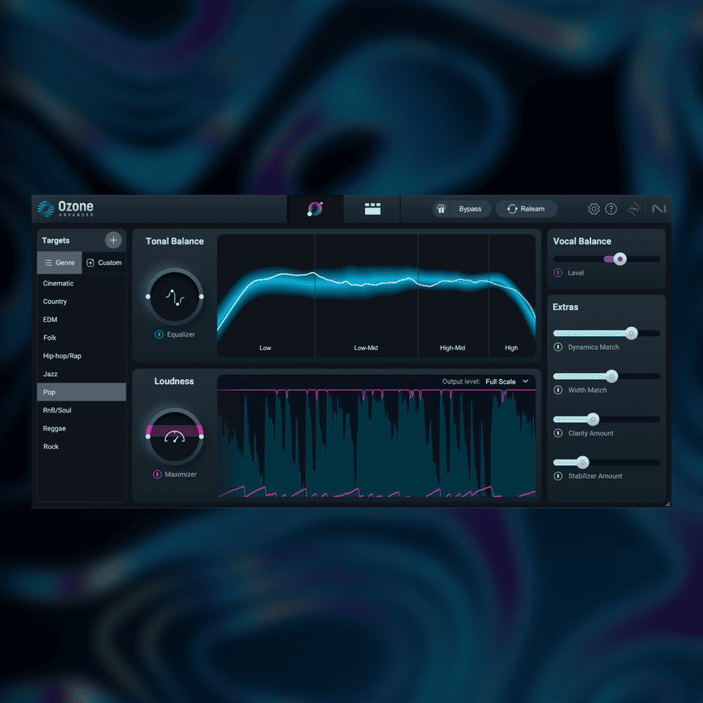Image resolution: width=703 pixels, height=703 pixels.
Task: Switch to the module chain view tab
Action: tap(372, 209)
